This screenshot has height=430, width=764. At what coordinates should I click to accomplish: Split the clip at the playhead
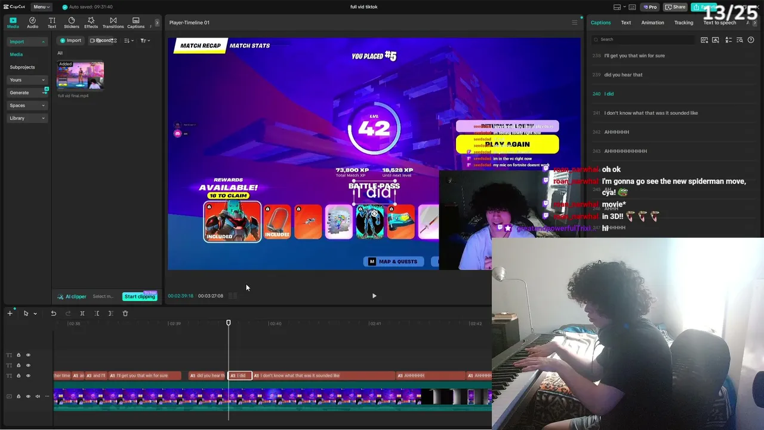[x=82, y=314]
